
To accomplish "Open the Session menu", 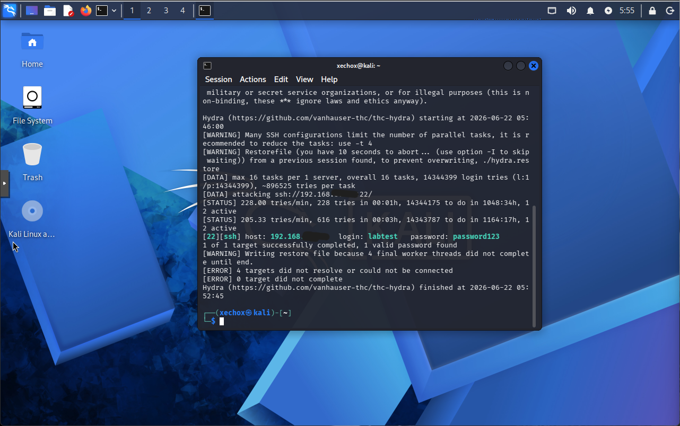I will [x=219, y=79].
